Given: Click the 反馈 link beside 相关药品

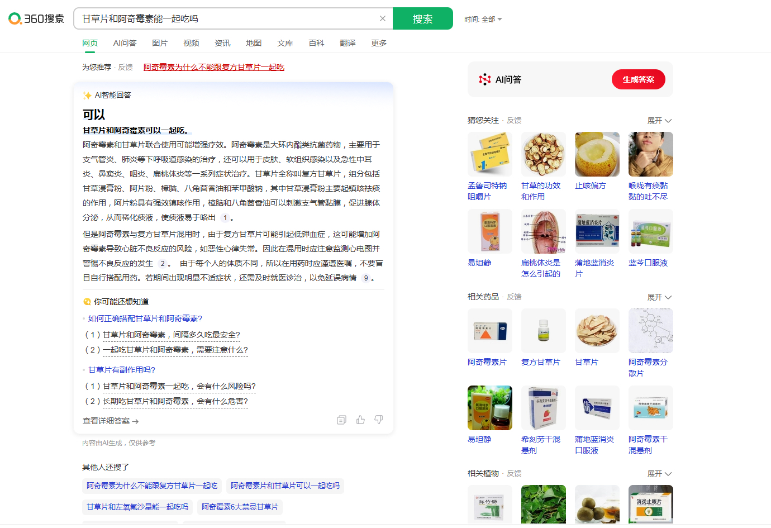Looking at the screenshot, I should tap(514, 297).
